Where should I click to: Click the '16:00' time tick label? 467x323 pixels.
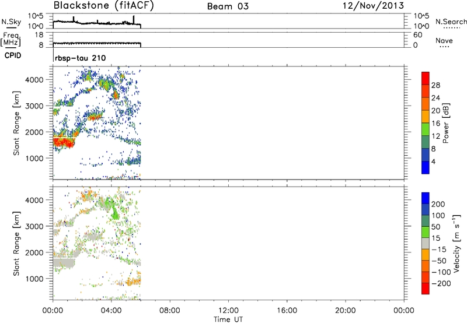pyautogui.click(x=287, y=311)
